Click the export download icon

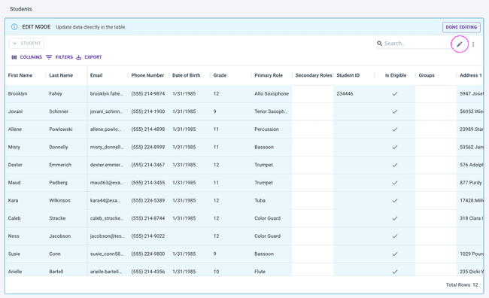tap(78, 57)
